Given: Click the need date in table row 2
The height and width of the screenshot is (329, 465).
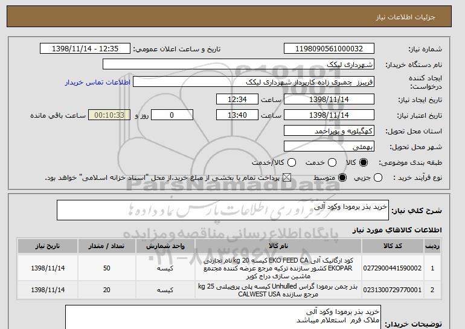Looking at the screenshot, I should pos(48,290).
